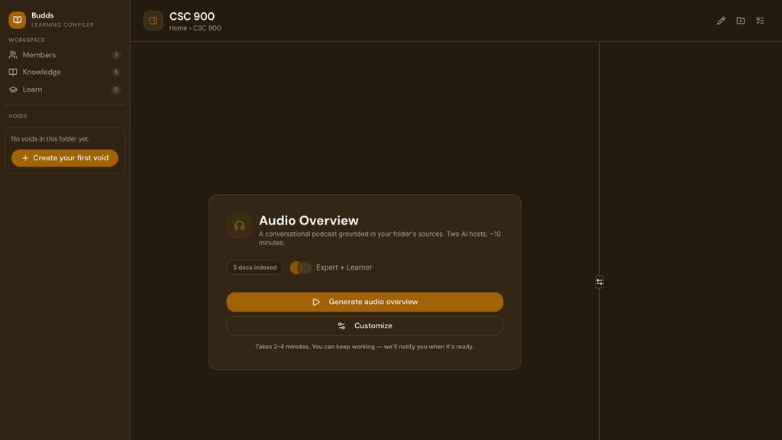Image resolution: width=782 pixels, height=440 pixels.
Task: Click the 'Takes 2–4 minutes' note text
Action: pos(364,347)
